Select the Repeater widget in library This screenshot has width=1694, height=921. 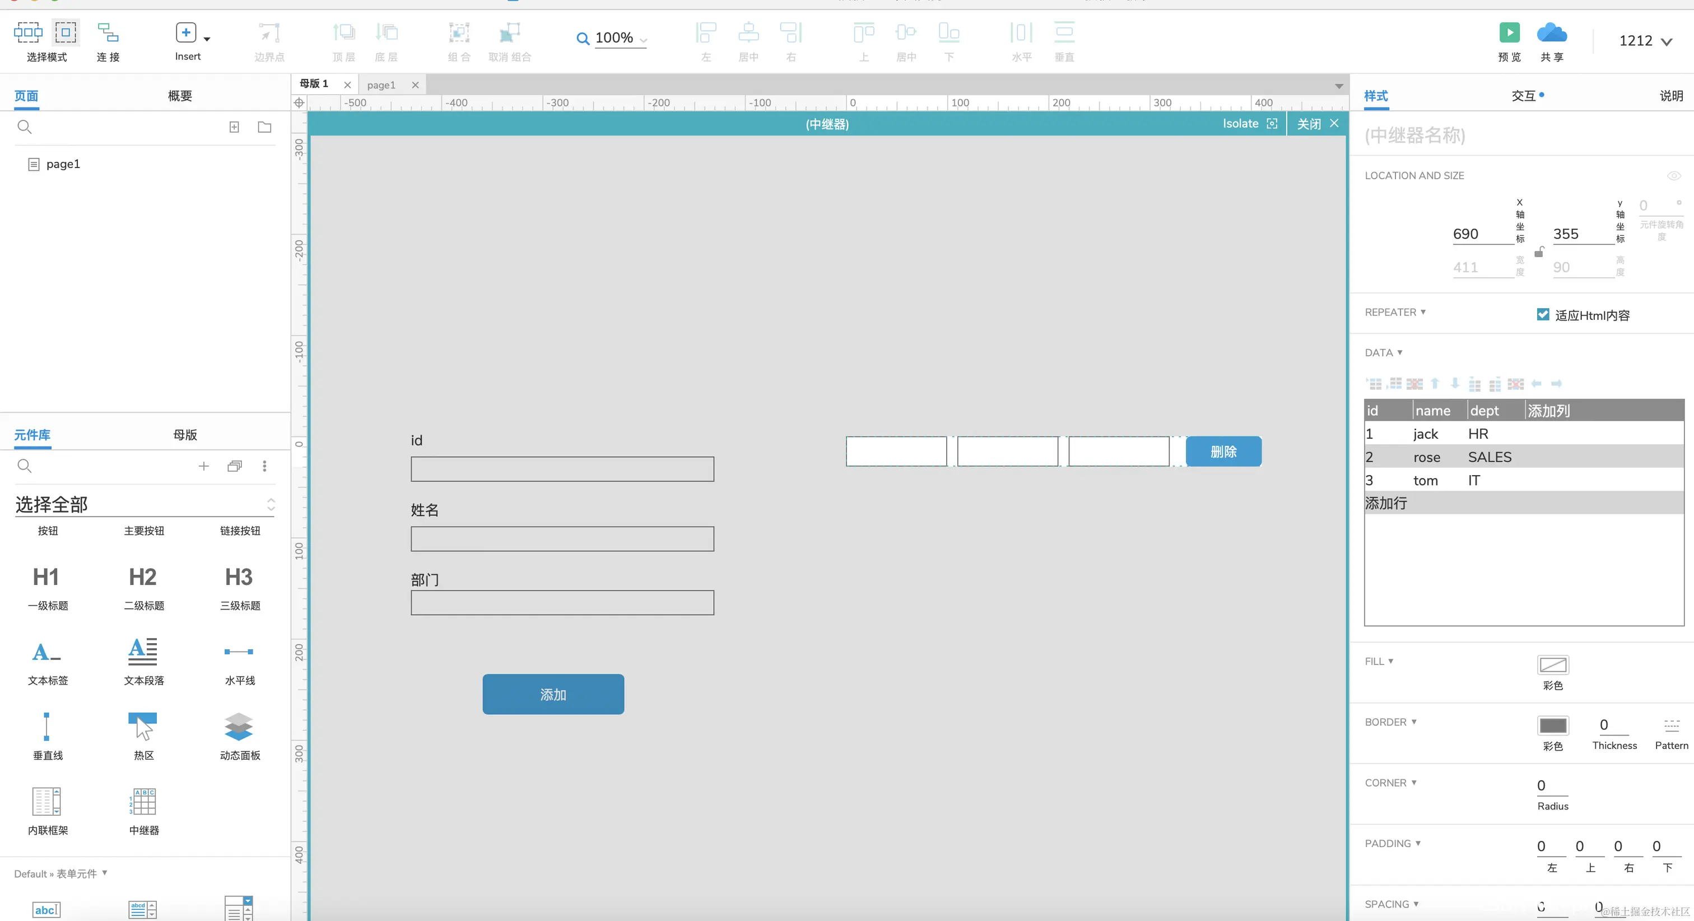coord(143,802)
